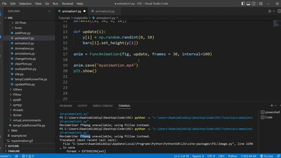Screen dimensions: 281x158
Task: Run the Python file with play icon
Action: pos(270,11)
